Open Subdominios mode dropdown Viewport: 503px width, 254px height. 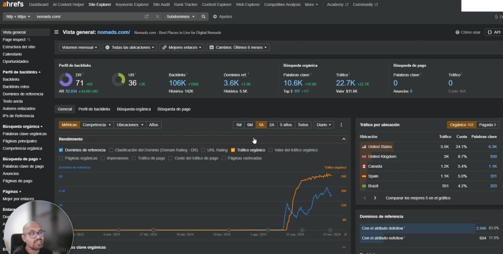(180, 16)
